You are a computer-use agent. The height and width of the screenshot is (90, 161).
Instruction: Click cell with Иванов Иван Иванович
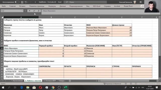(99, 28)
